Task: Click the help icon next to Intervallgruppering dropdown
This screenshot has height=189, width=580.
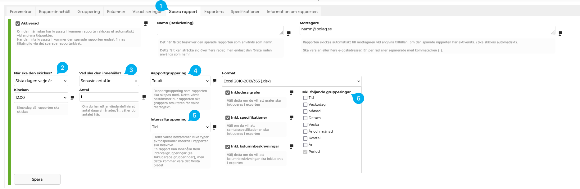Action: click(215, 127)
